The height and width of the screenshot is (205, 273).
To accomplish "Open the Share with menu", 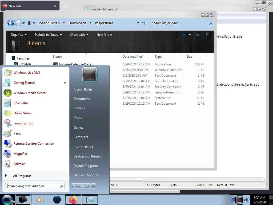I will coord(79,35).
